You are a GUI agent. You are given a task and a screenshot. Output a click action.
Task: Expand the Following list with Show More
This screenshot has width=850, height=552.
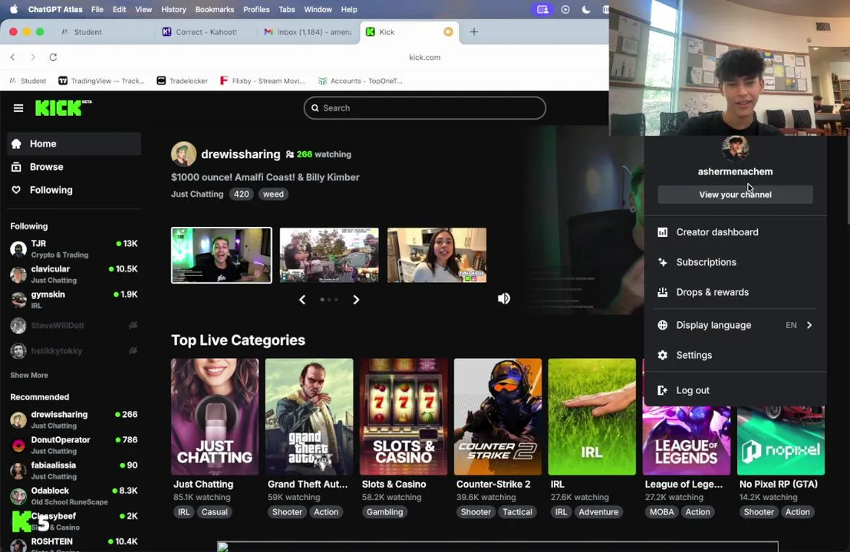point(29,375)
